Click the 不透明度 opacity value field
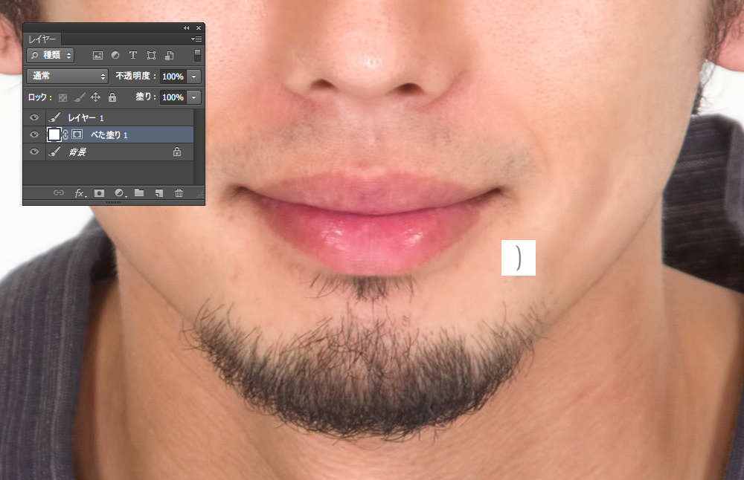 click(x=173, y=77)
